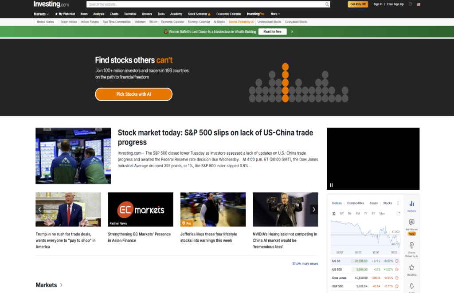Select the 5Y chart range
Image resolution: width=454 pixels, height=293 pixels.
(x=373, y=213)
